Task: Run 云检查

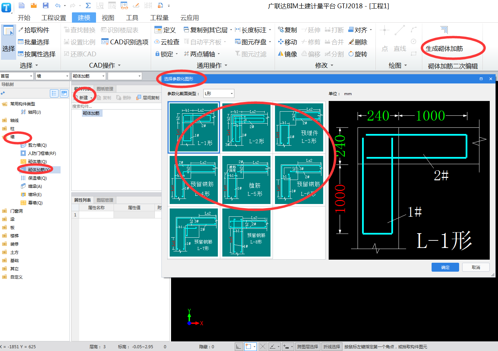Action: [167, 42]
